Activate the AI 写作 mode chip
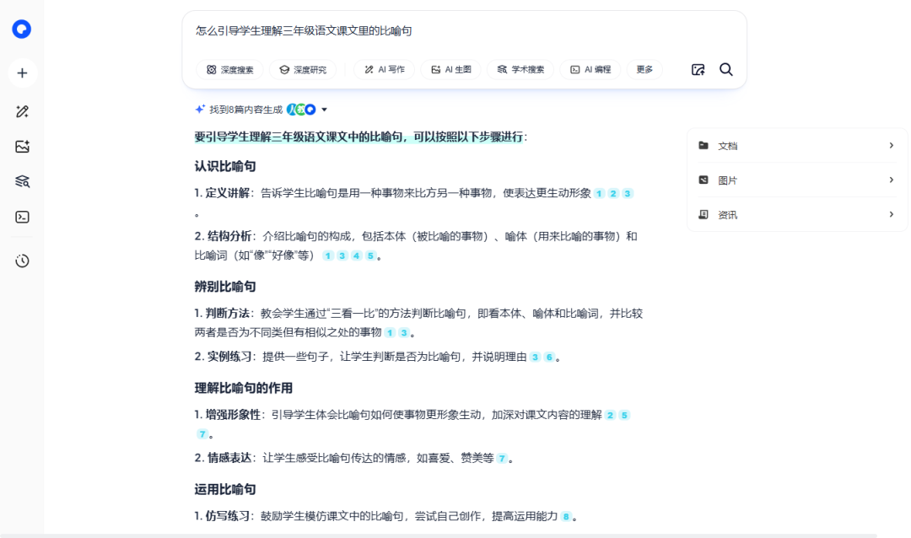The width and height of the screenshot is (911, 538). (x=383, y=70)
